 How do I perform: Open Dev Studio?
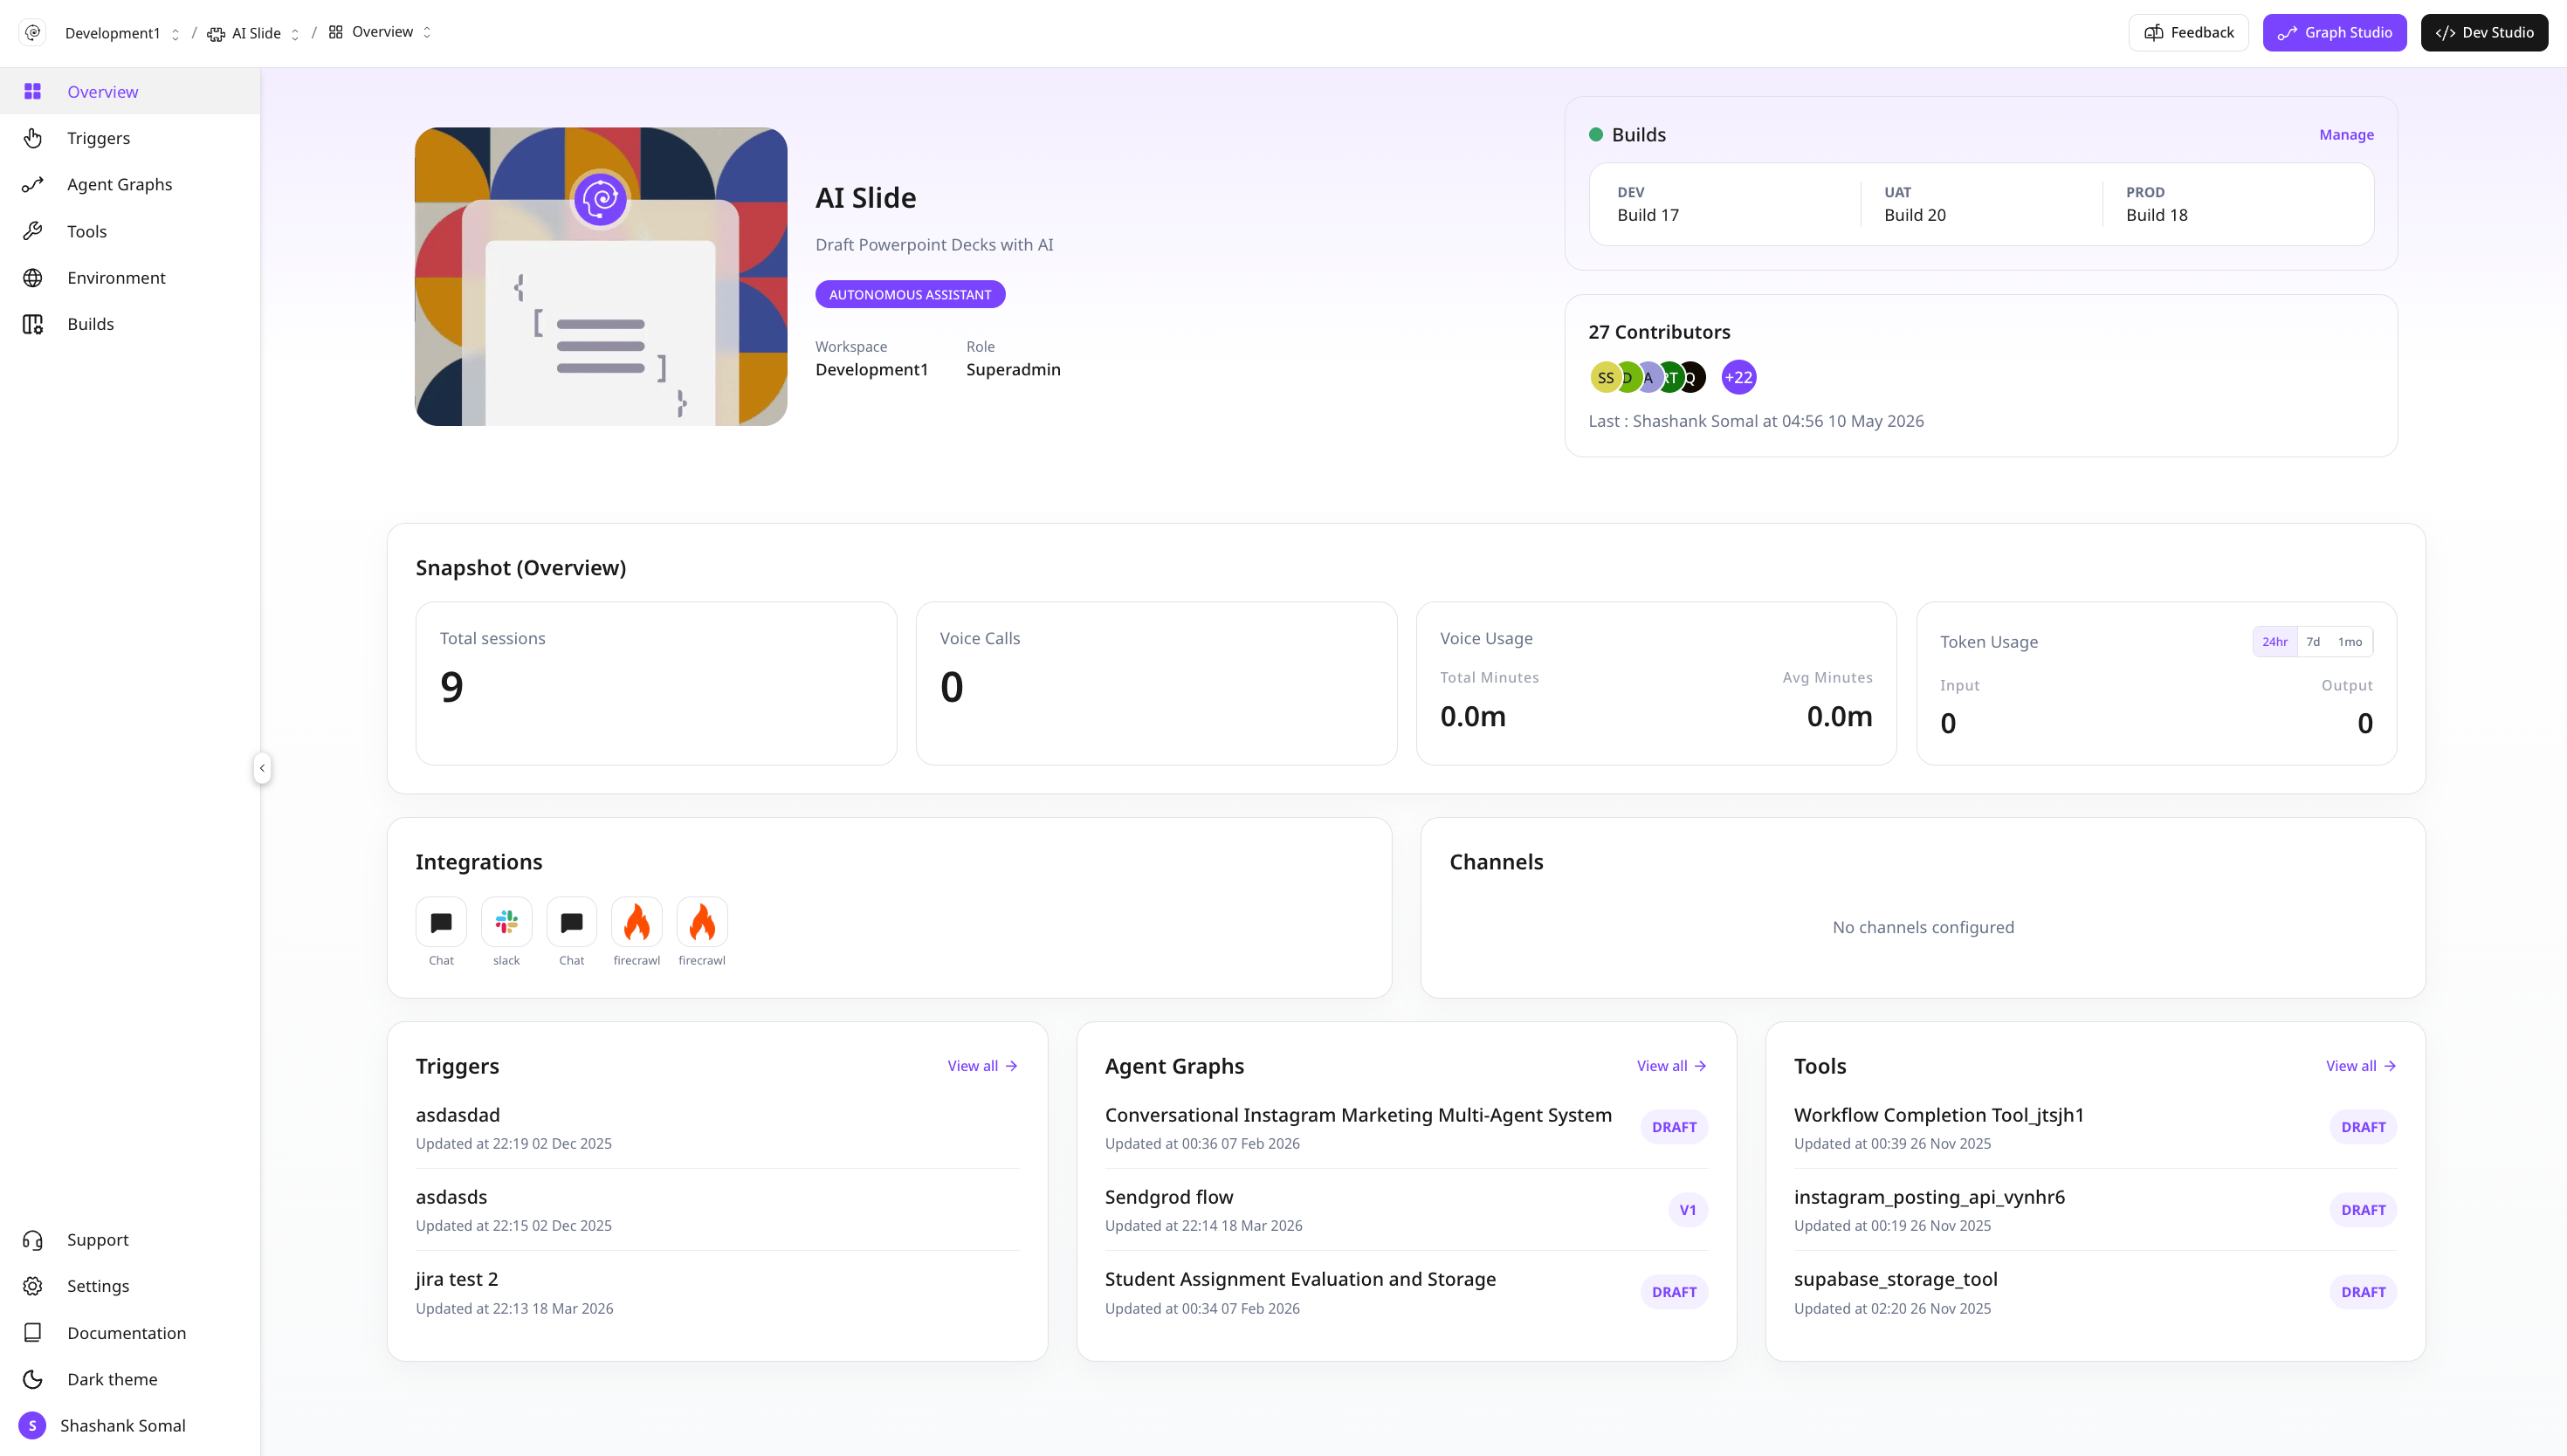[2484, 32]
